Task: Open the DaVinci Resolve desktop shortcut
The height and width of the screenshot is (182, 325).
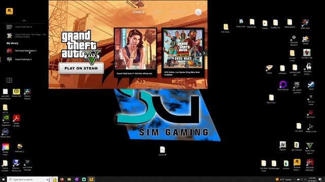Action: (27, 94)
